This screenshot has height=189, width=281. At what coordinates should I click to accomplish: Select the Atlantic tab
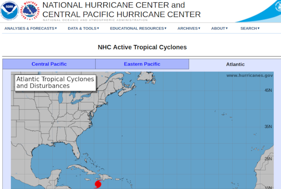(235, 64)
